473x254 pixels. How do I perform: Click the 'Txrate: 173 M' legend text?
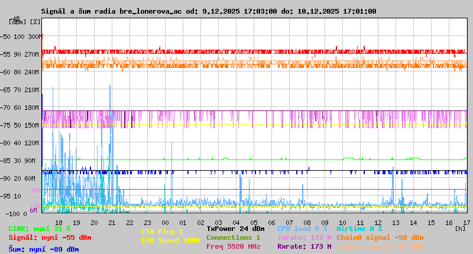coord(304,237)
